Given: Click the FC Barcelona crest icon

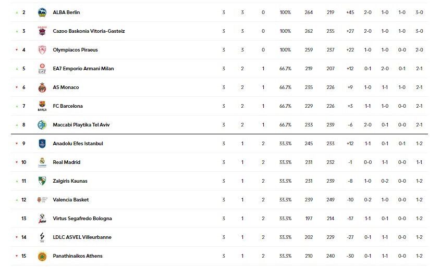Looking at the screenshot, I should click(42, 106).
